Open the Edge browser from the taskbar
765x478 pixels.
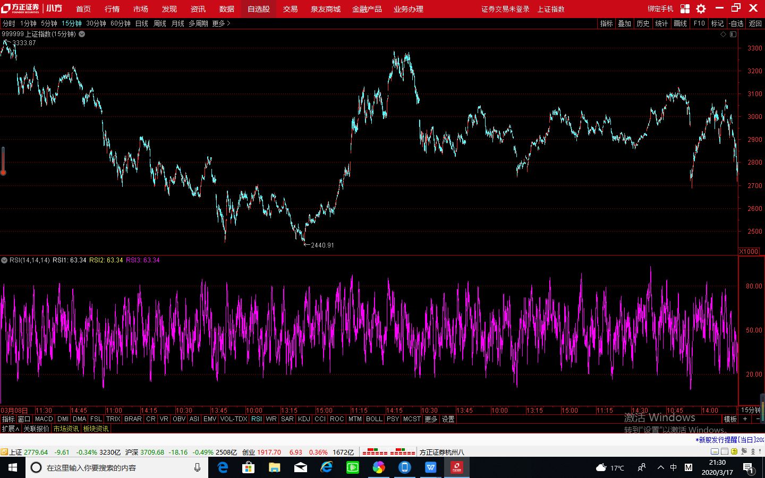click(x=223, y=467)
